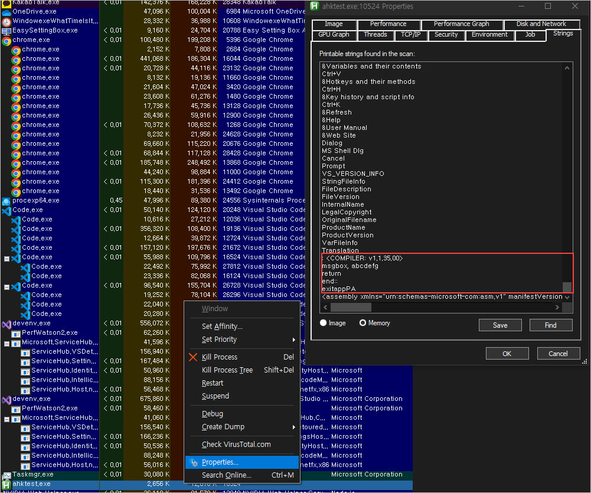Collapse Microsoft.ServiceHub node with 41,596 K
The image size is (591, 493).
(6, 344)
